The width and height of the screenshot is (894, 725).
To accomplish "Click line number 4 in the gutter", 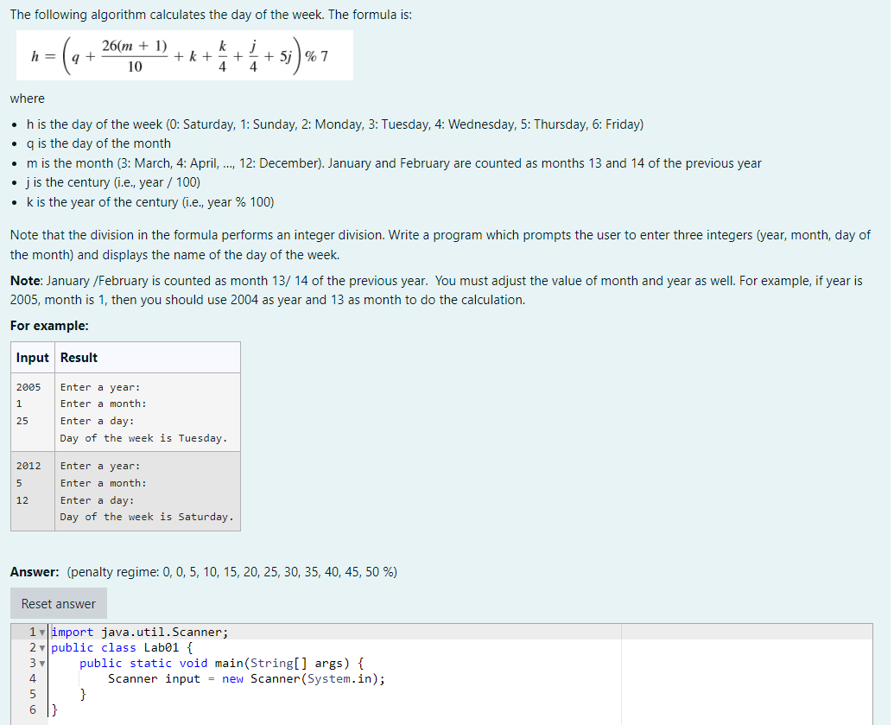I will tap(32, 678).
